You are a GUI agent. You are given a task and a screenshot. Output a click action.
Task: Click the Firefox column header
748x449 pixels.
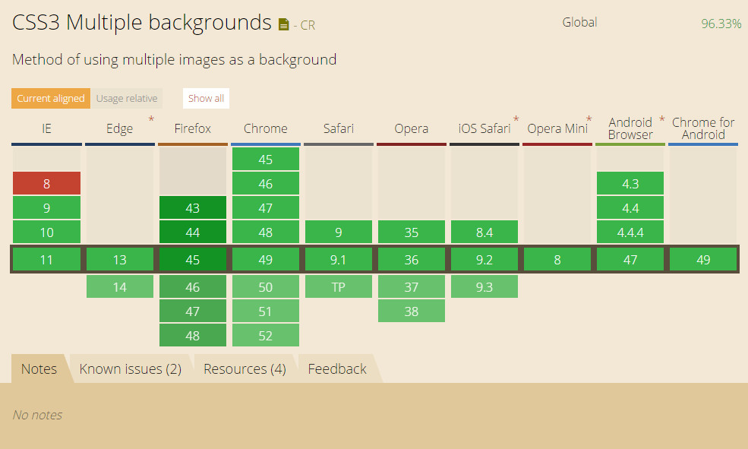[x=192, y=128]
